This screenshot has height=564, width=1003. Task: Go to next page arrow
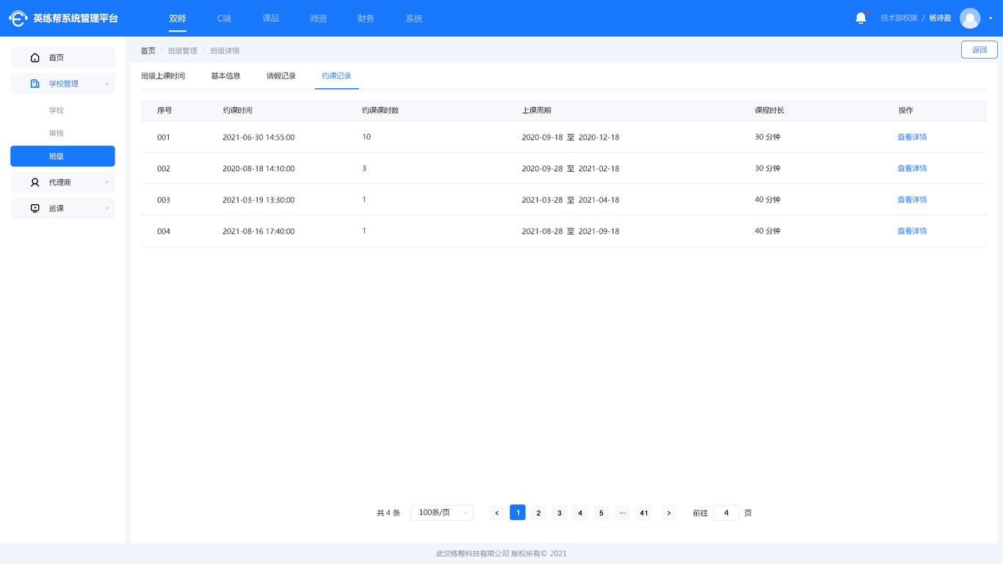coord(668,513)
